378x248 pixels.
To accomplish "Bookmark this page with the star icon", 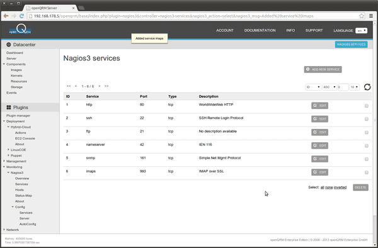I will pyautogui.click(x=362, y=16).
